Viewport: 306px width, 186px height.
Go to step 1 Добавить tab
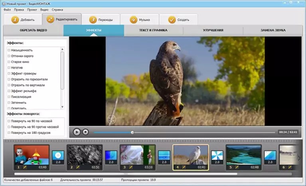(23, 20)
